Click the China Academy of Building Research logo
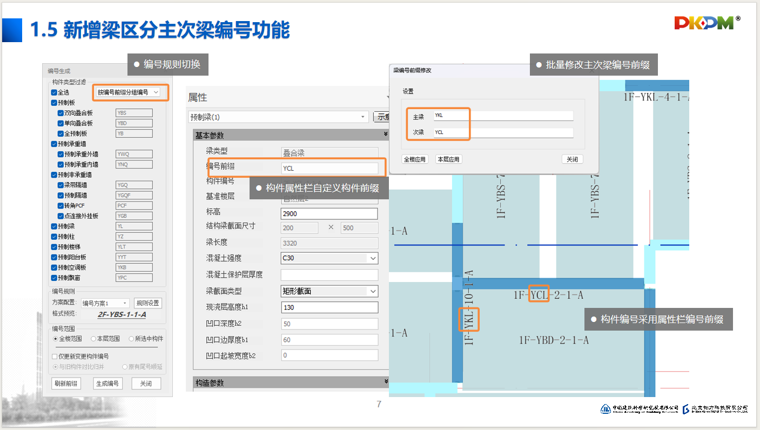Image resolution: width=760 pixels, height=430 pixels. coord(639,408)
